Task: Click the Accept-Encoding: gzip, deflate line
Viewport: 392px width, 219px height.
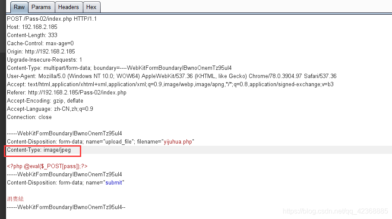Action: coord(45,101)
